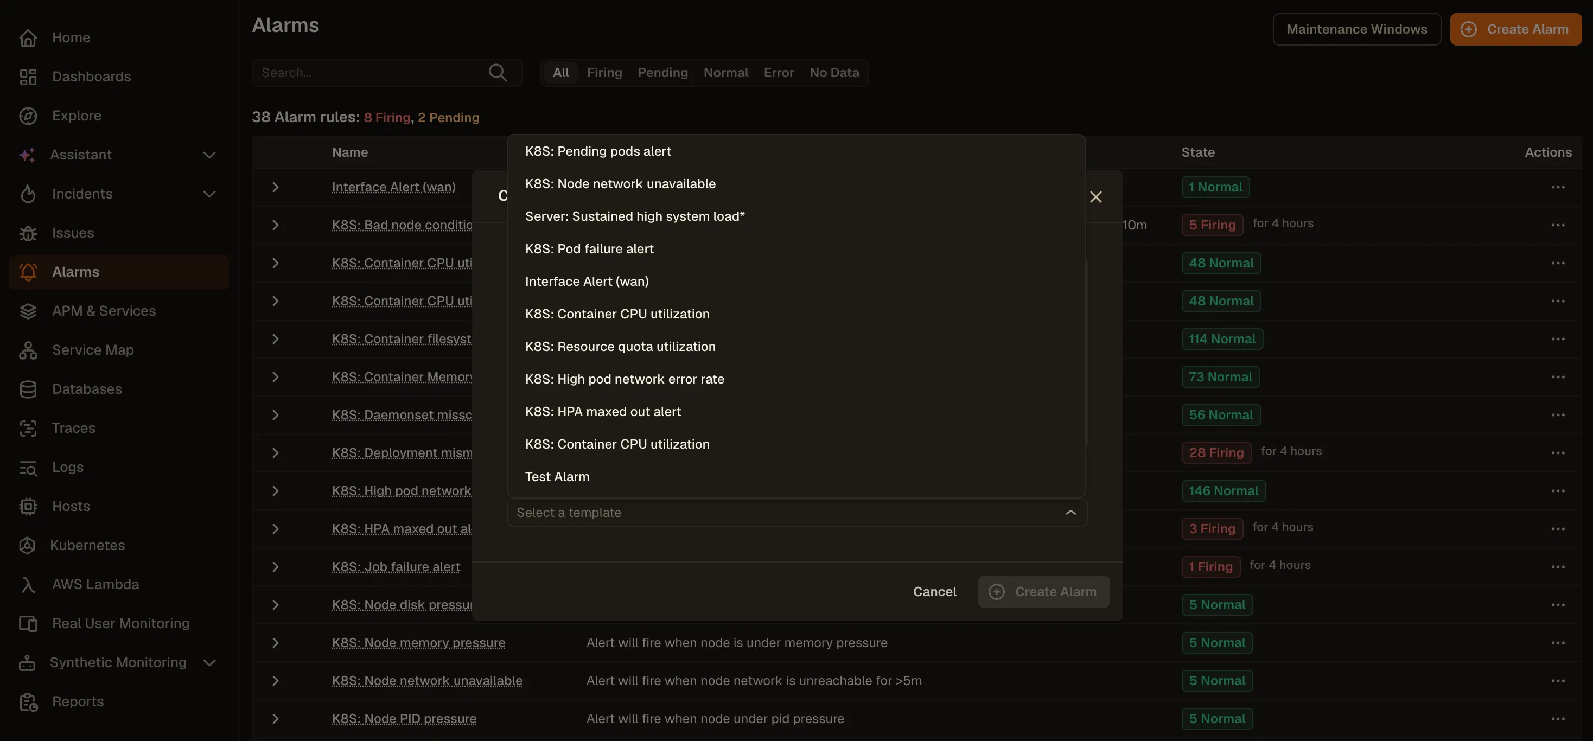The width and height of the screenshot is (1593, 741).
Task: Expand the Assistant sidebar submenu
Action: click(209, 155)
